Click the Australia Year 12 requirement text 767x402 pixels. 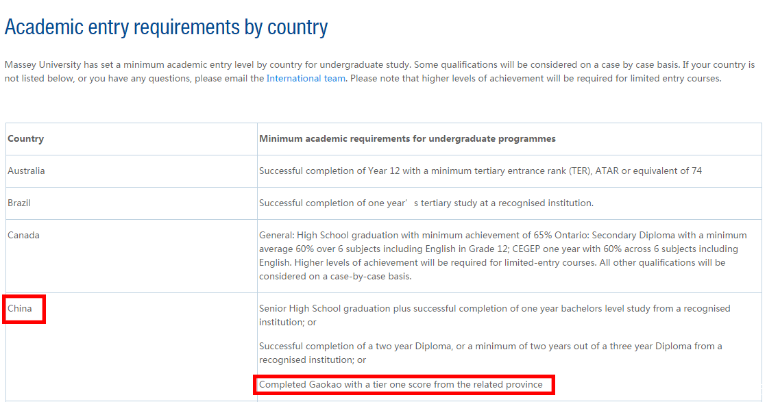tap(480, 171)
